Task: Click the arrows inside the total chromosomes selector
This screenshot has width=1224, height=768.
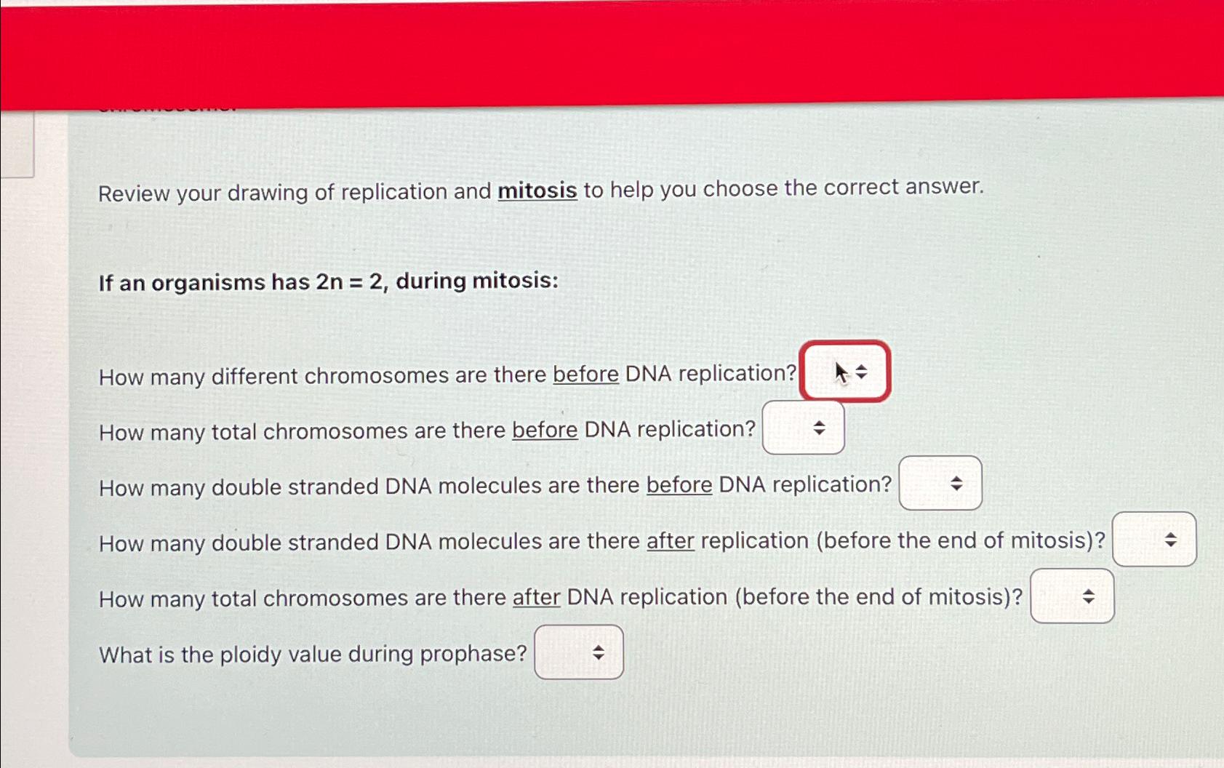Action: (818, 428)
